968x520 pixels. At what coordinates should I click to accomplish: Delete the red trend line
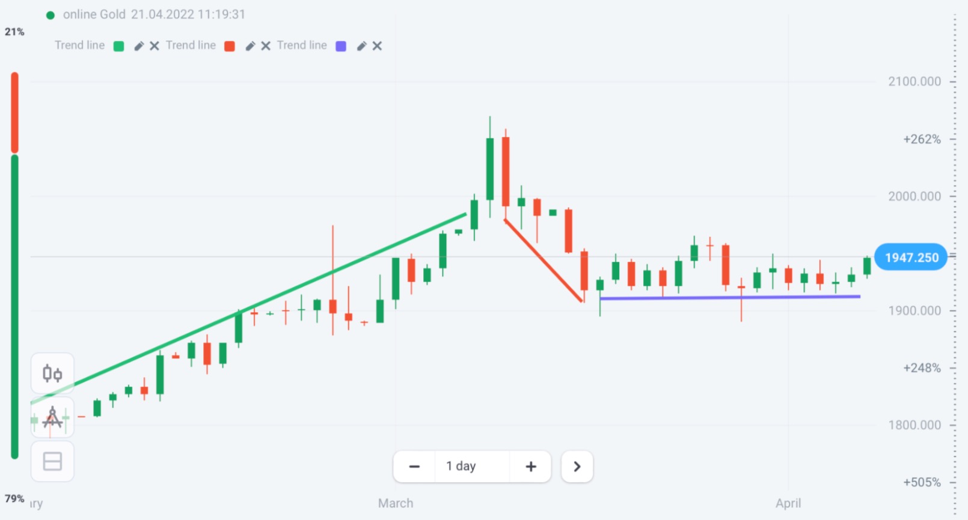266,46
